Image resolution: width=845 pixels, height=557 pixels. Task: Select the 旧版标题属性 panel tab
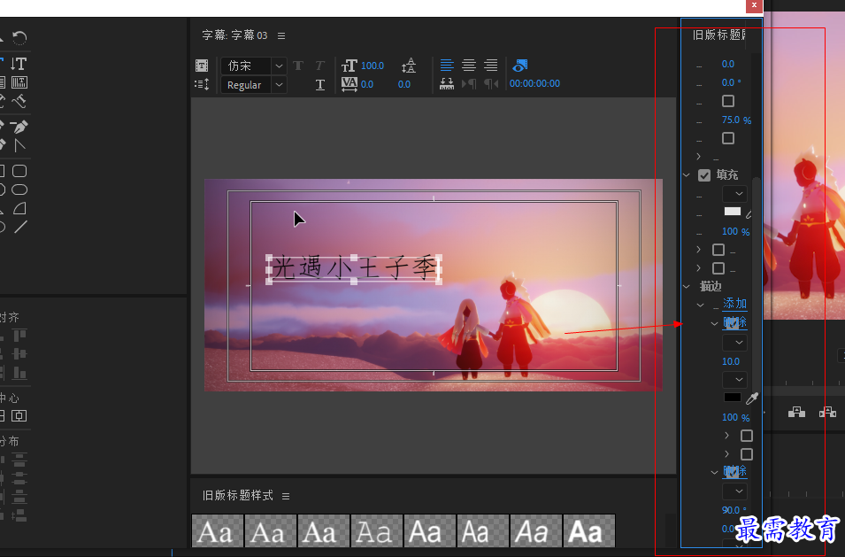(719, 35)
